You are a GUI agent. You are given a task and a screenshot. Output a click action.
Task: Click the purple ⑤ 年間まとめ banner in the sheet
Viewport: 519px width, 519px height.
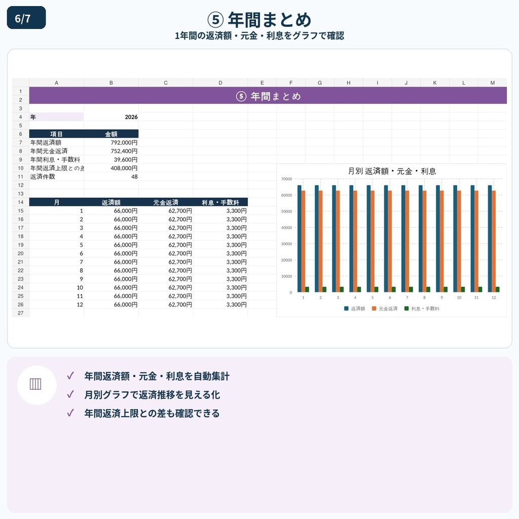[x=268, y=96]
